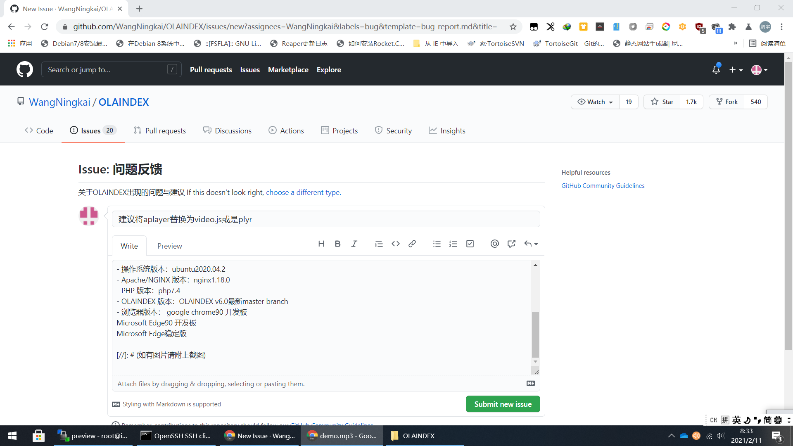The image size is (793, 446).
Task: Insert a heading with the H toolbar icon
Action: click(x=321, y=244)
